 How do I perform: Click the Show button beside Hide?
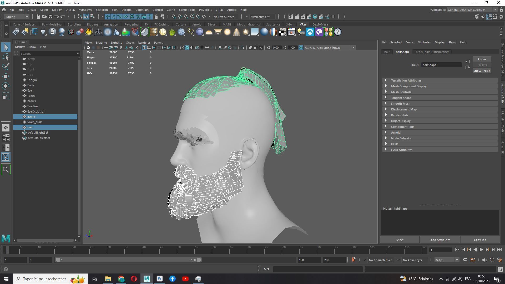(x=477, y=71)
